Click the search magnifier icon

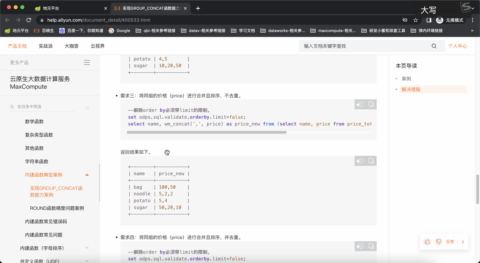click(x=434, y=46)
